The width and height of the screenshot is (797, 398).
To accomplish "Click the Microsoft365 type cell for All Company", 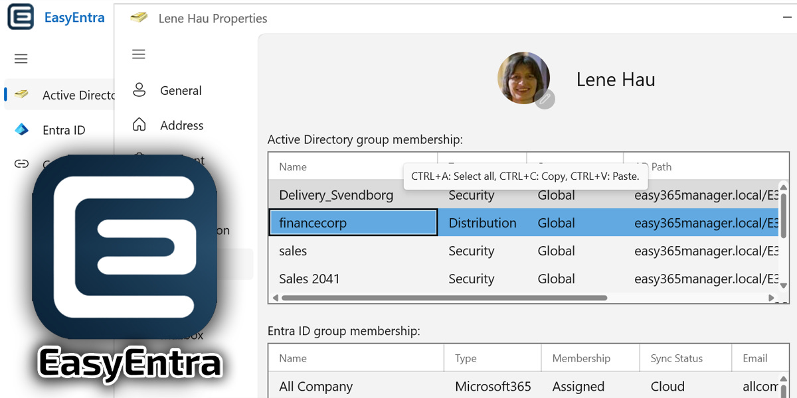I will (x=493, y=386).
